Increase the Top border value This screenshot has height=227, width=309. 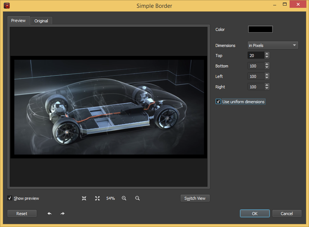[x=267, y=54]
